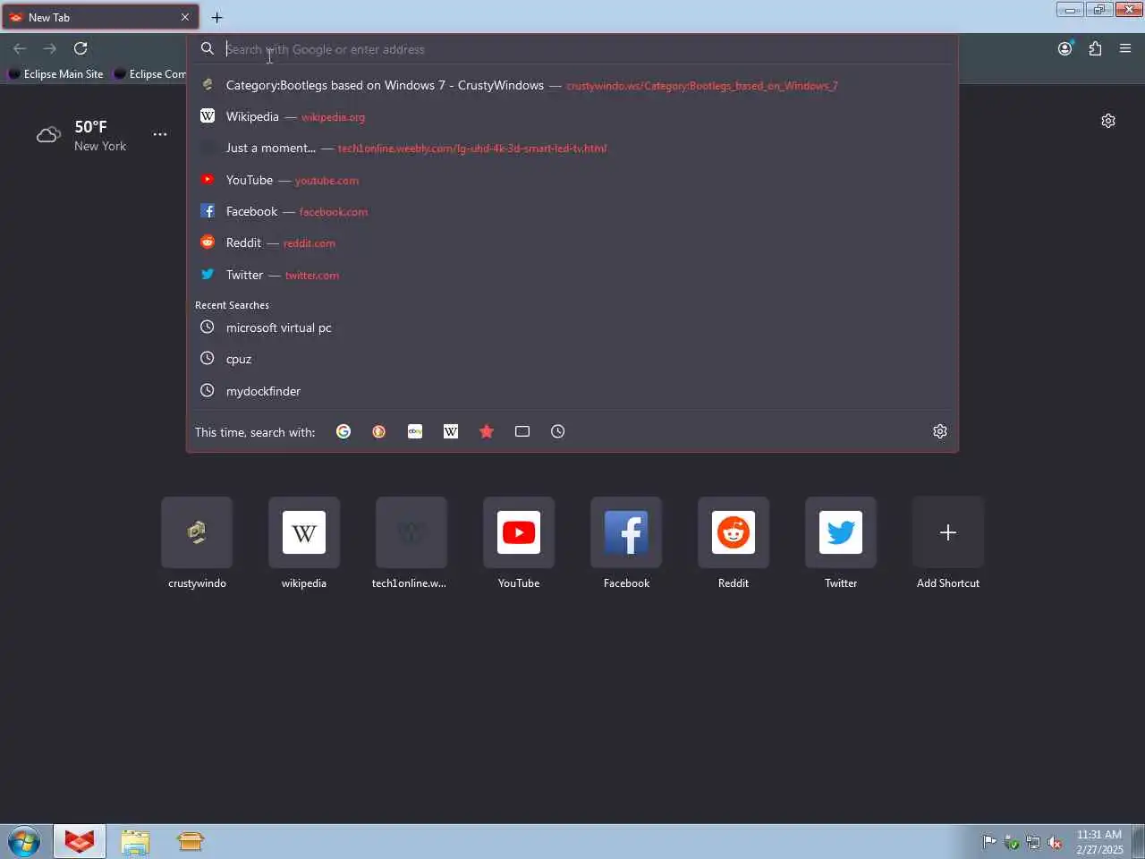This screenshot has height=859, width=1145.
Task: Go back to previous page
Action: tap(20, 48)
